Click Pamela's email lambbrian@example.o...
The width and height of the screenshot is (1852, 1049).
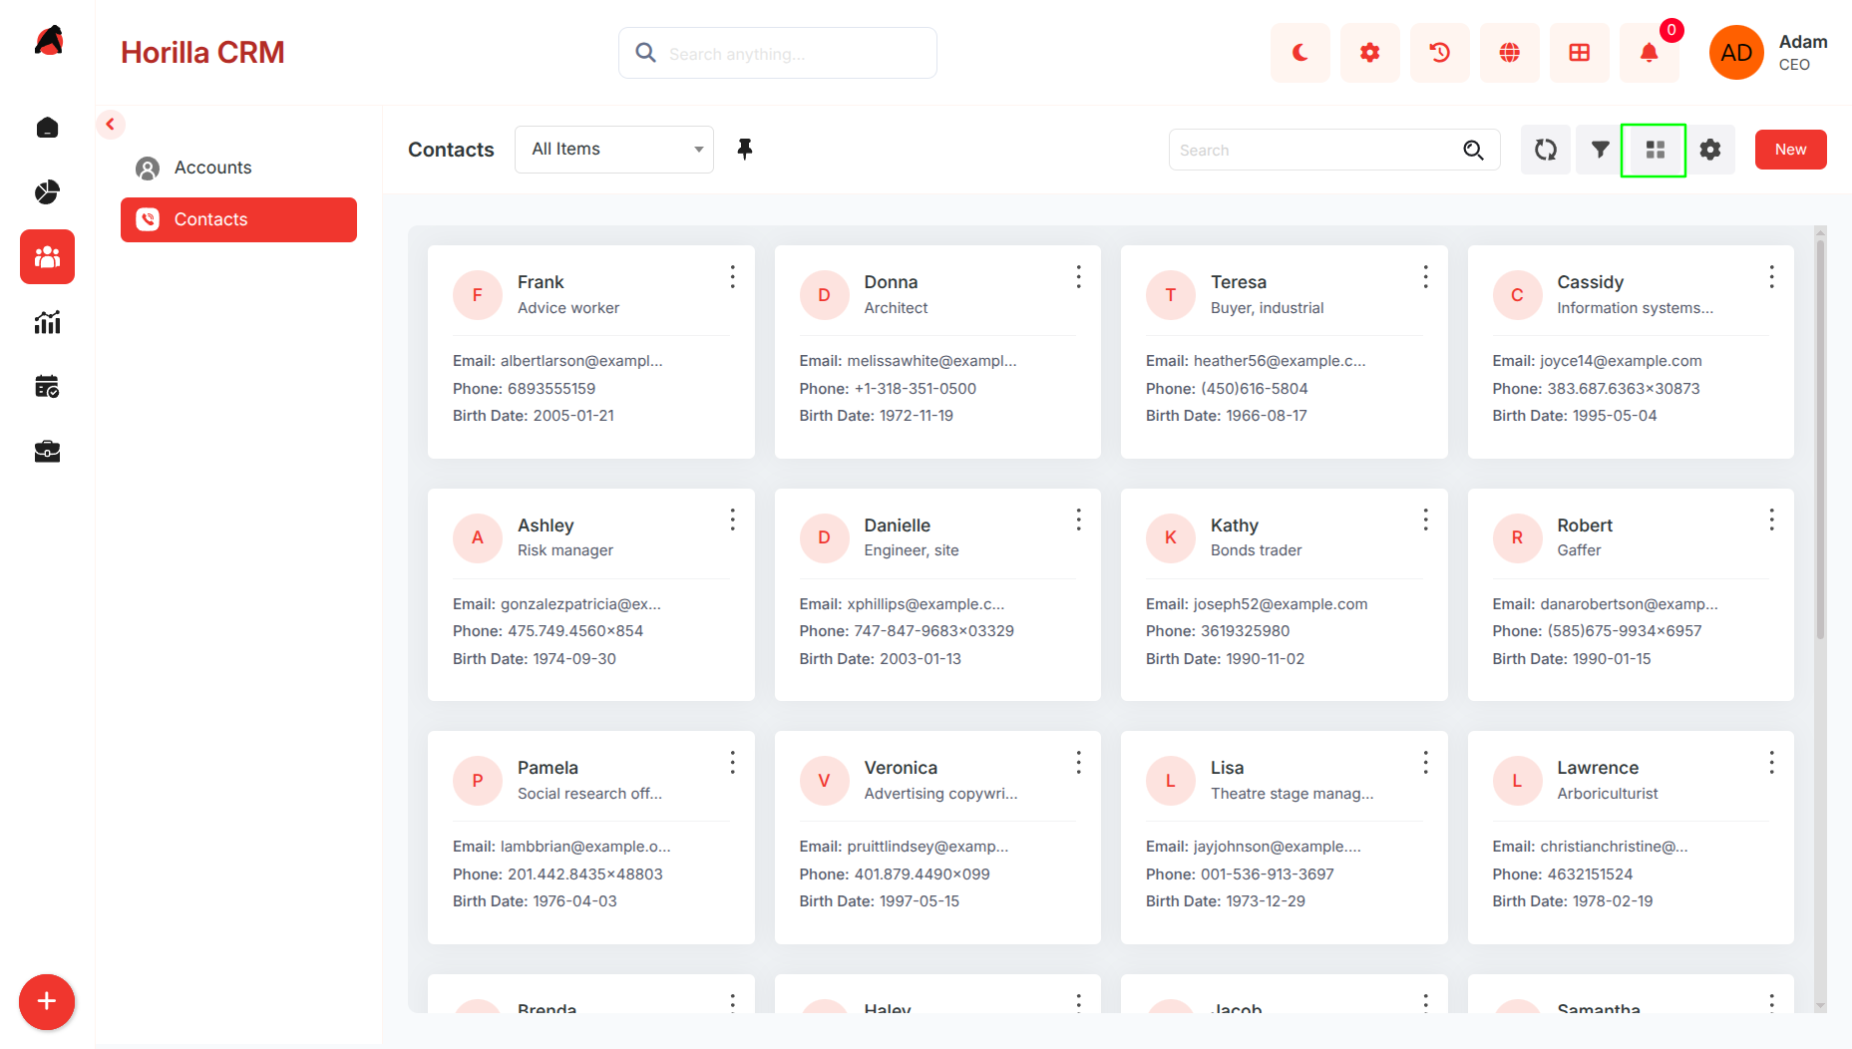[584, 847]
